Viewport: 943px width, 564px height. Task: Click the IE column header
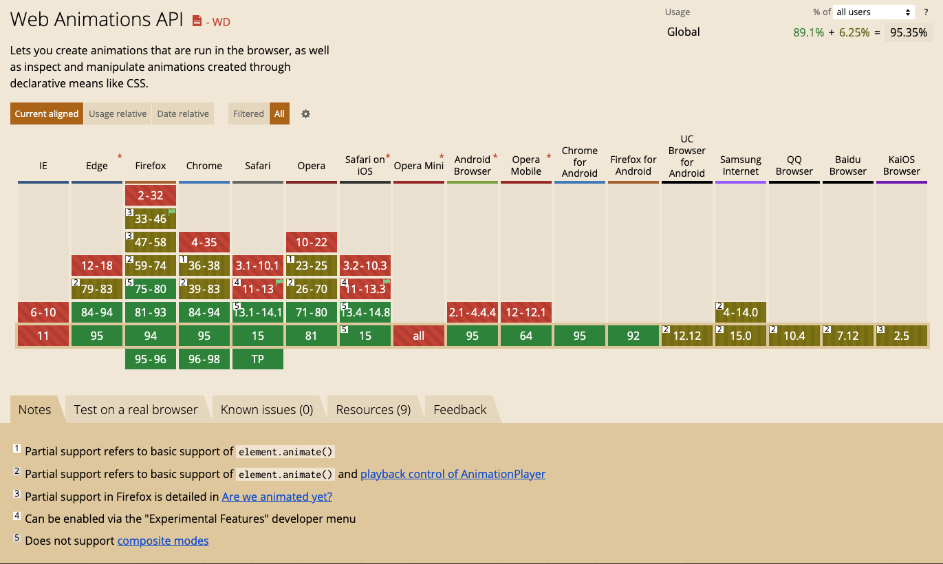click(43, 166)
